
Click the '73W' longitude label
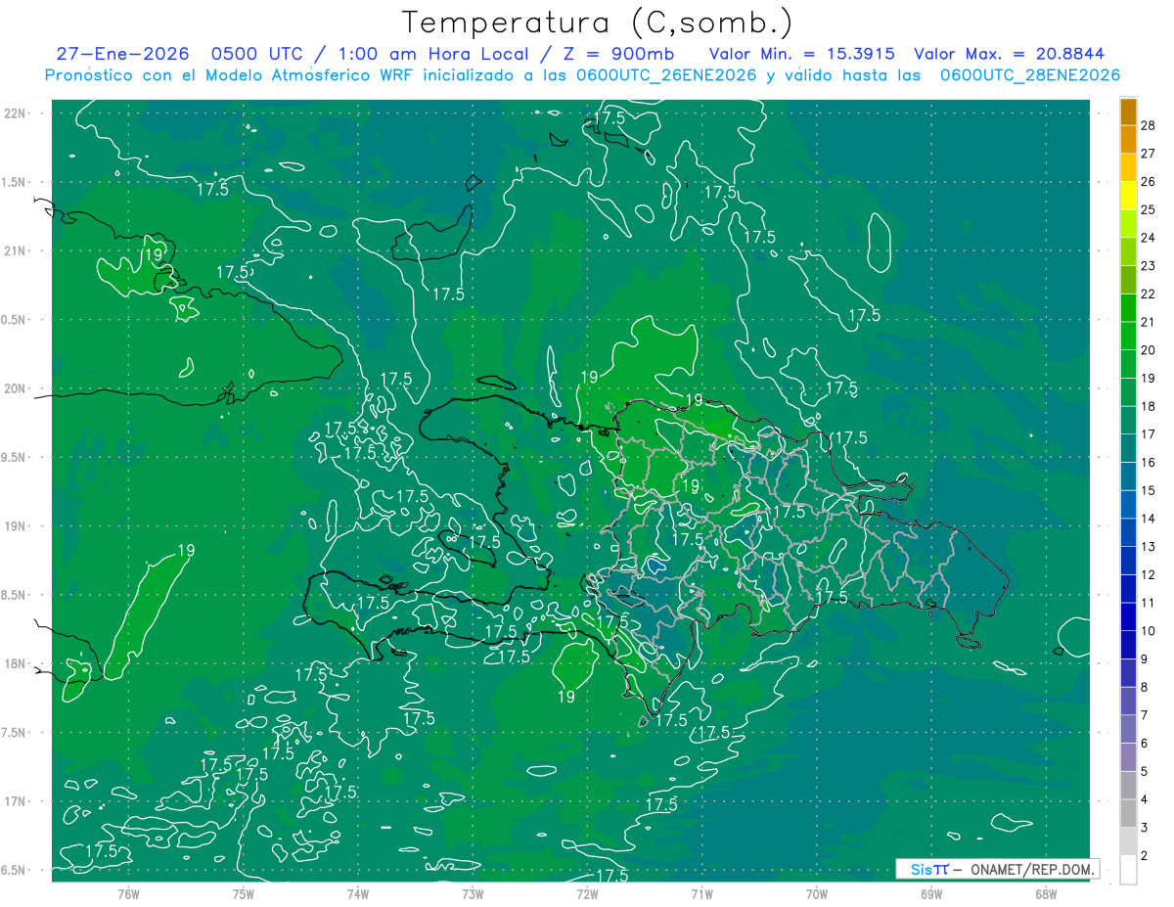[x=473, y=894]
